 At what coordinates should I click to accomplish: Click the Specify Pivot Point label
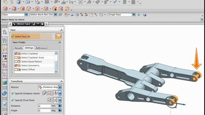point(25,100)
